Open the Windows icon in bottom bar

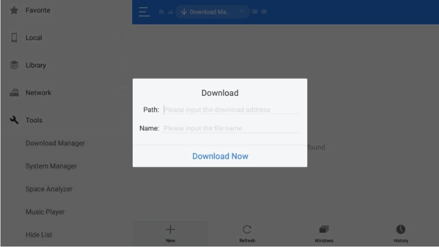pyautogui.click(x=324, y=230)
